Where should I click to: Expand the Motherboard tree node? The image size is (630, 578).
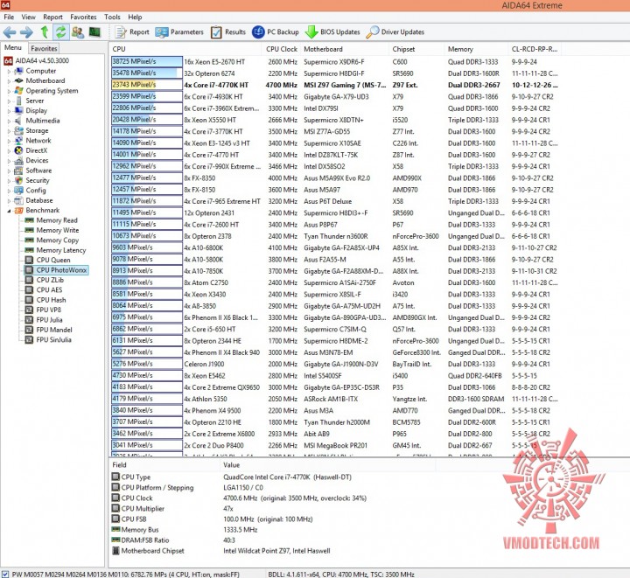(9, 81)
